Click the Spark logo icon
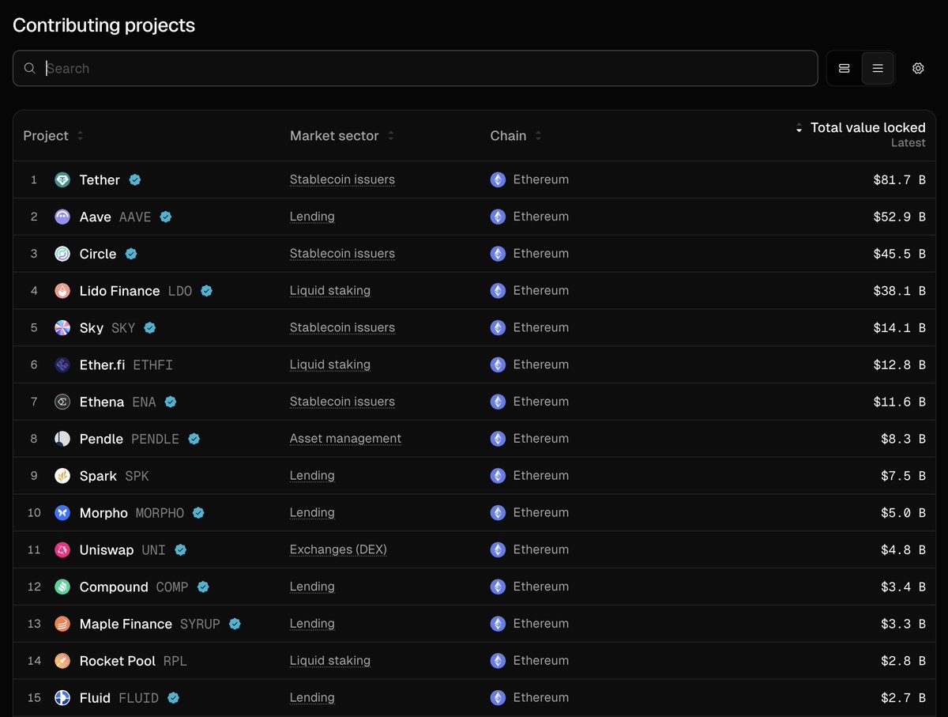 [62, 476]
